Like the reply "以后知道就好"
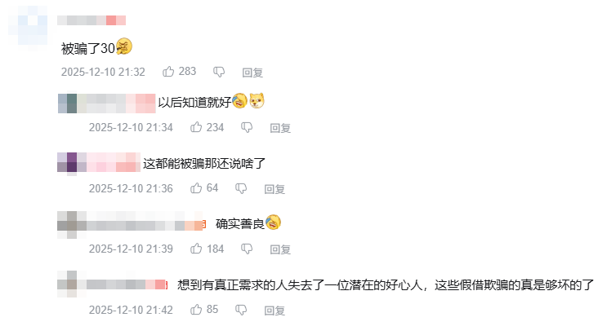The height and width of the screenshot is (335, 616). pos(197,127)
